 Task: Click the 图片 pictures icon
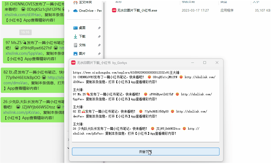(75, 54)
